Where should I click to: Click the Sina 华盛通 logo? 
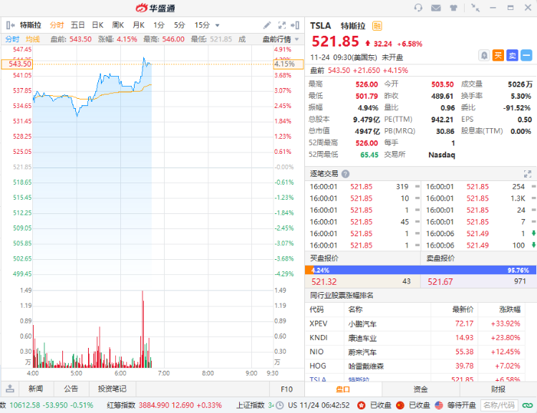click(x=155, y=8)
